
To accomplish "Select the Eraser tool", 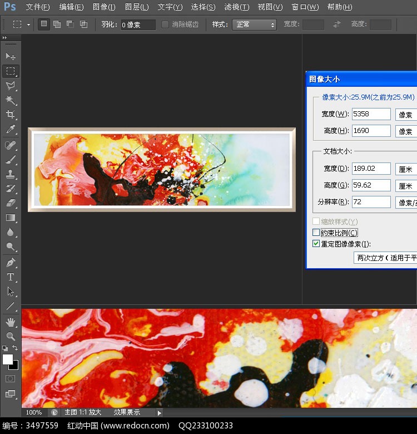I will (x=11, y=203).
